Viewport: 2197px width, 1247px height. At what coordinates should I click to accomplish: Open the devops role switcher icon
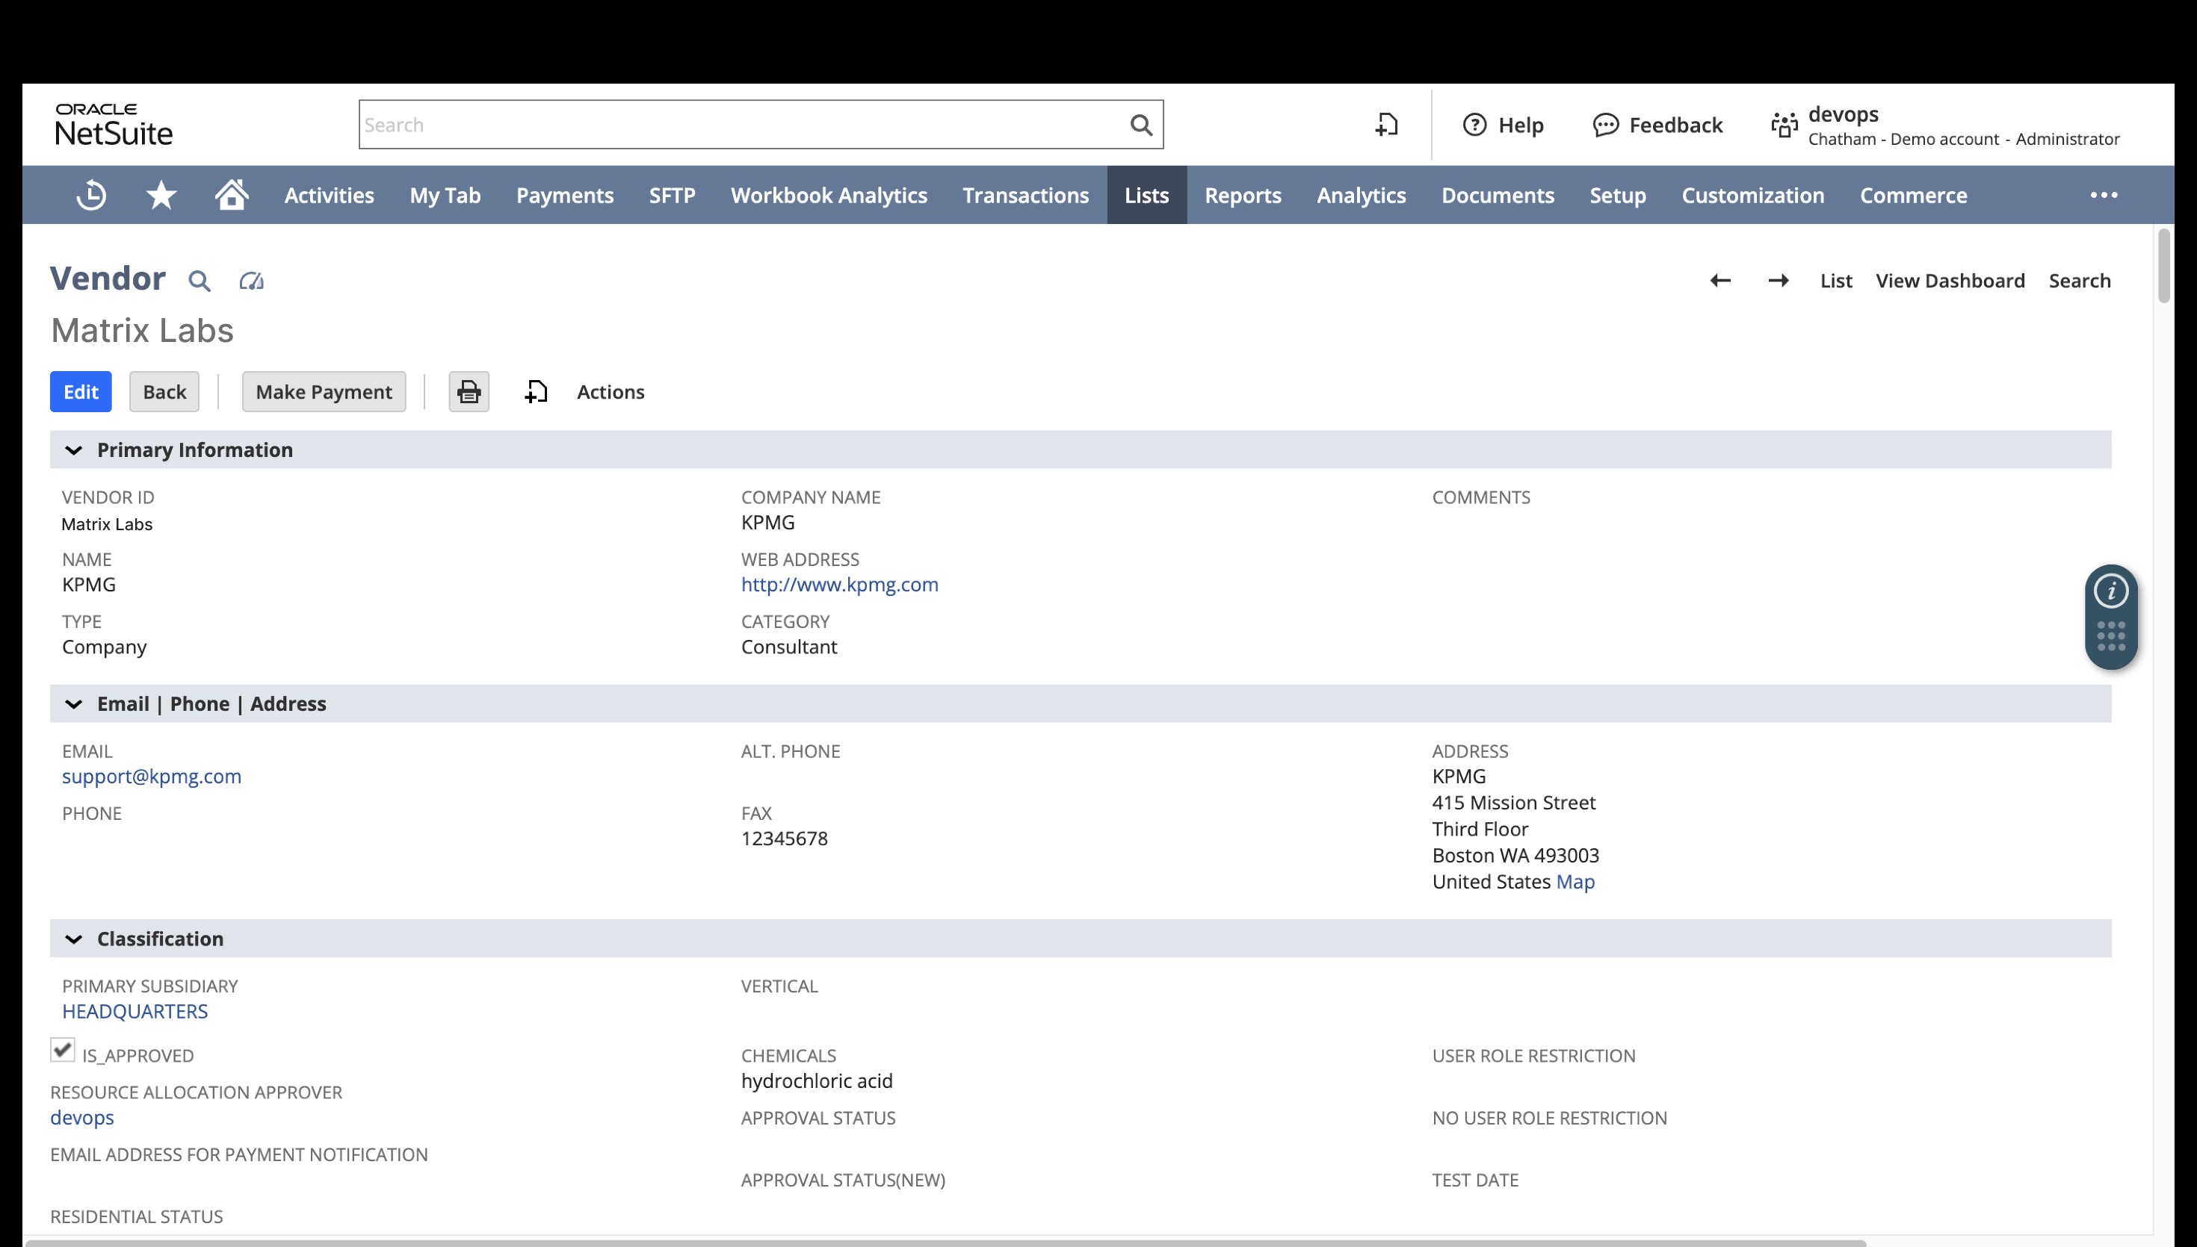1784,125
